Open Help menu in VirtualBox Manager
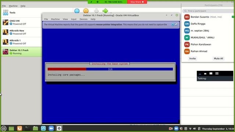This screenshot has width=235, height=132. pos(23,6)
